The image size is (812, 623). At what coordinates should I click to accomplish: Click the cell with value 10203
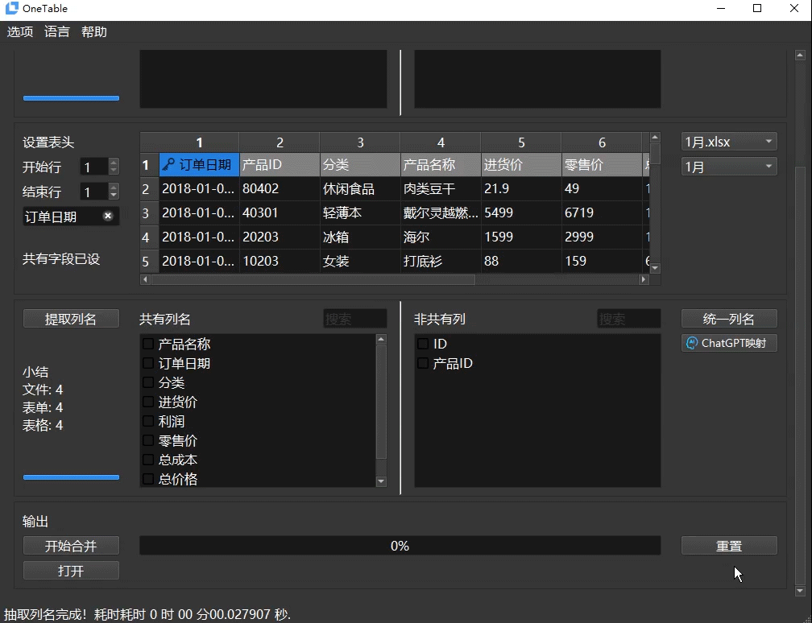(280, 261)
